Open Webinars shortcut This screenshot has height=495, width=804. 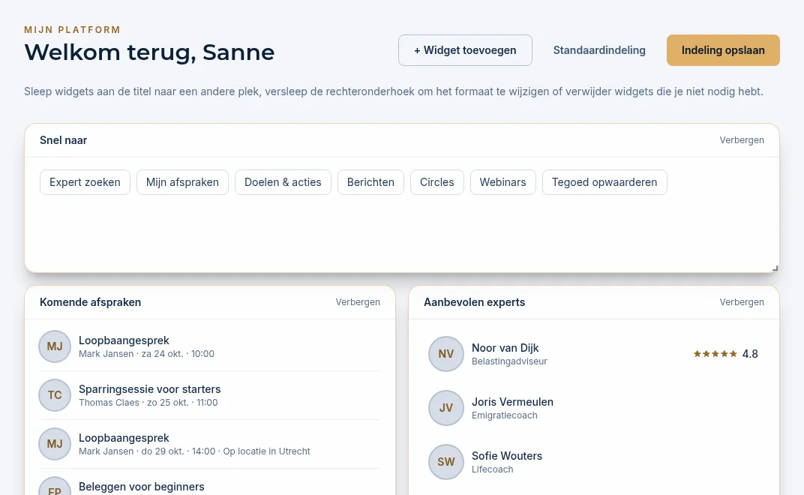(x=503, y=182)
